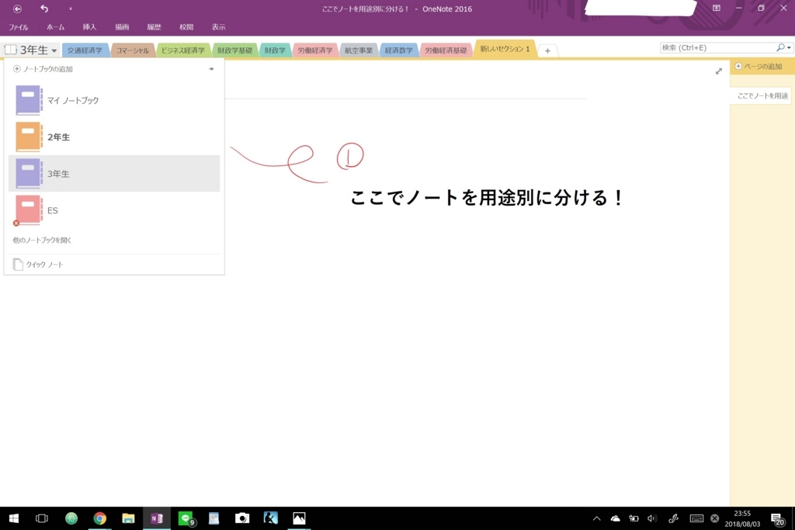
Task: Select the ここでノートを用途 page in the page list
Action: [x=762, y=95]
